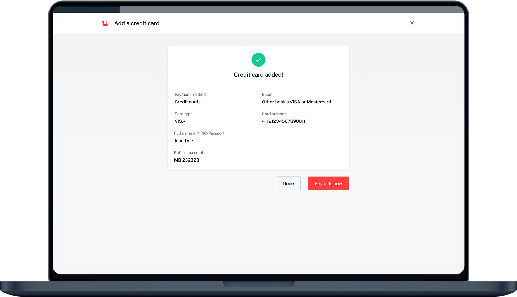Click the Add a credit card title
The width and height of the screenshot is (517, 297).
pos(137,23)
